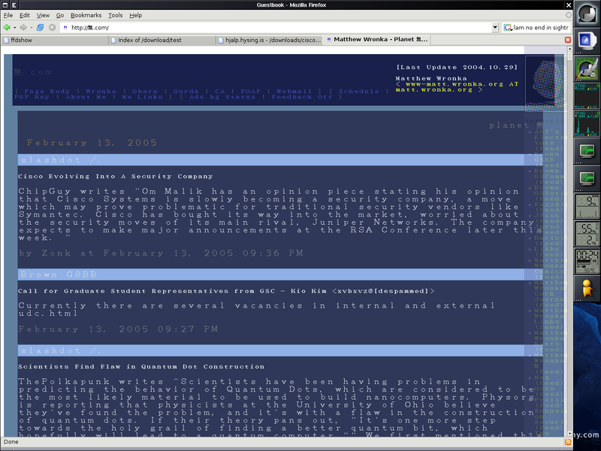The height and width of the screenshot is (451, 601).
Task: Close the current tab with red X
Action: tap(568, 40)
